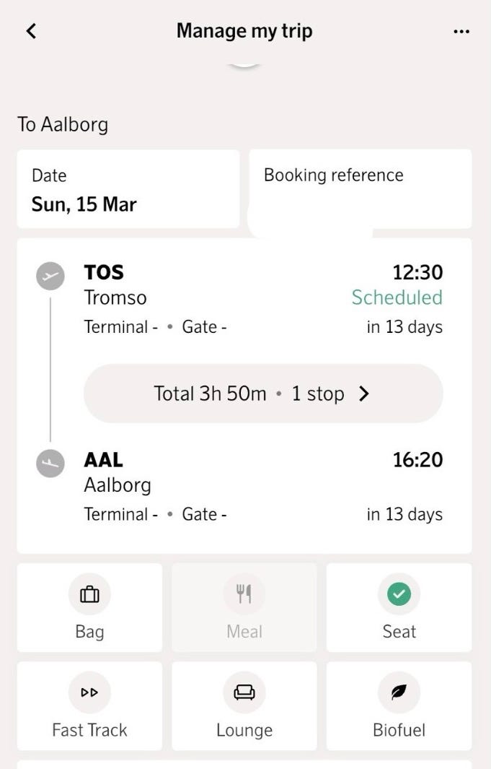Tap the Meal fork-and-knife icon
Screen dimensions: 491x769
click(244, 594)
